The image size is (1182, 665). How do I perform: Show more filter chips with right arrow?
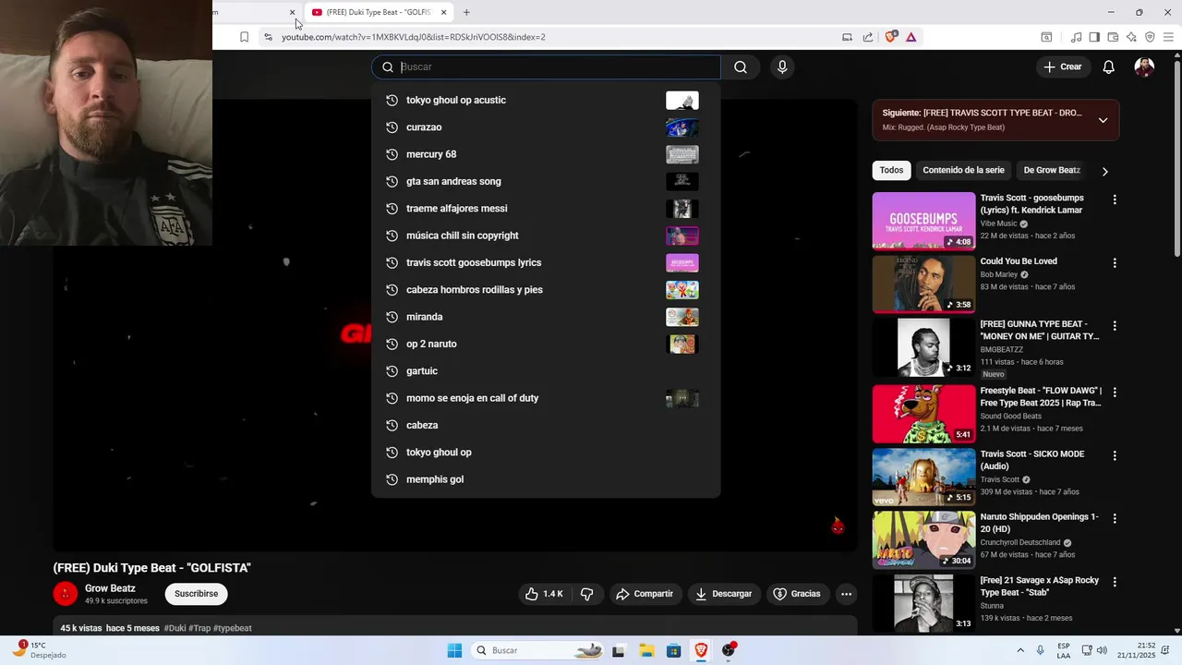[1104, 171]
